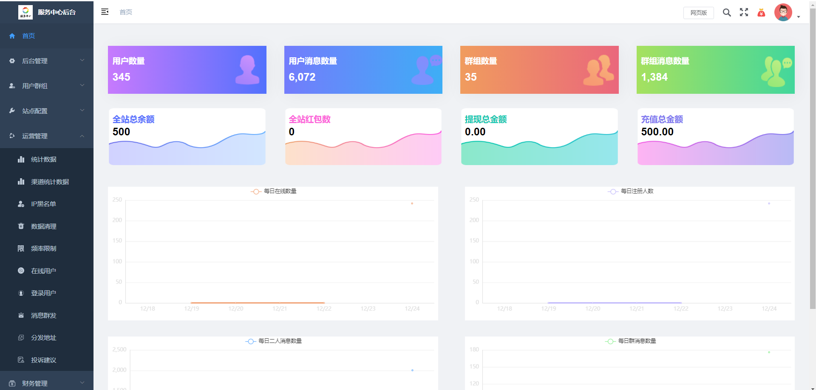The height and width of the screenshot is (390, 816).
Task: Click the 消息群发 sidebar icon
Action: (x=21, y=315)
